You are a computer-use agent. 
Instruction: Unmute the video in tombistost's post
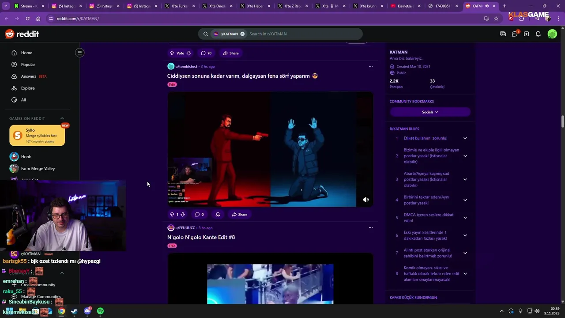point(365,200)
